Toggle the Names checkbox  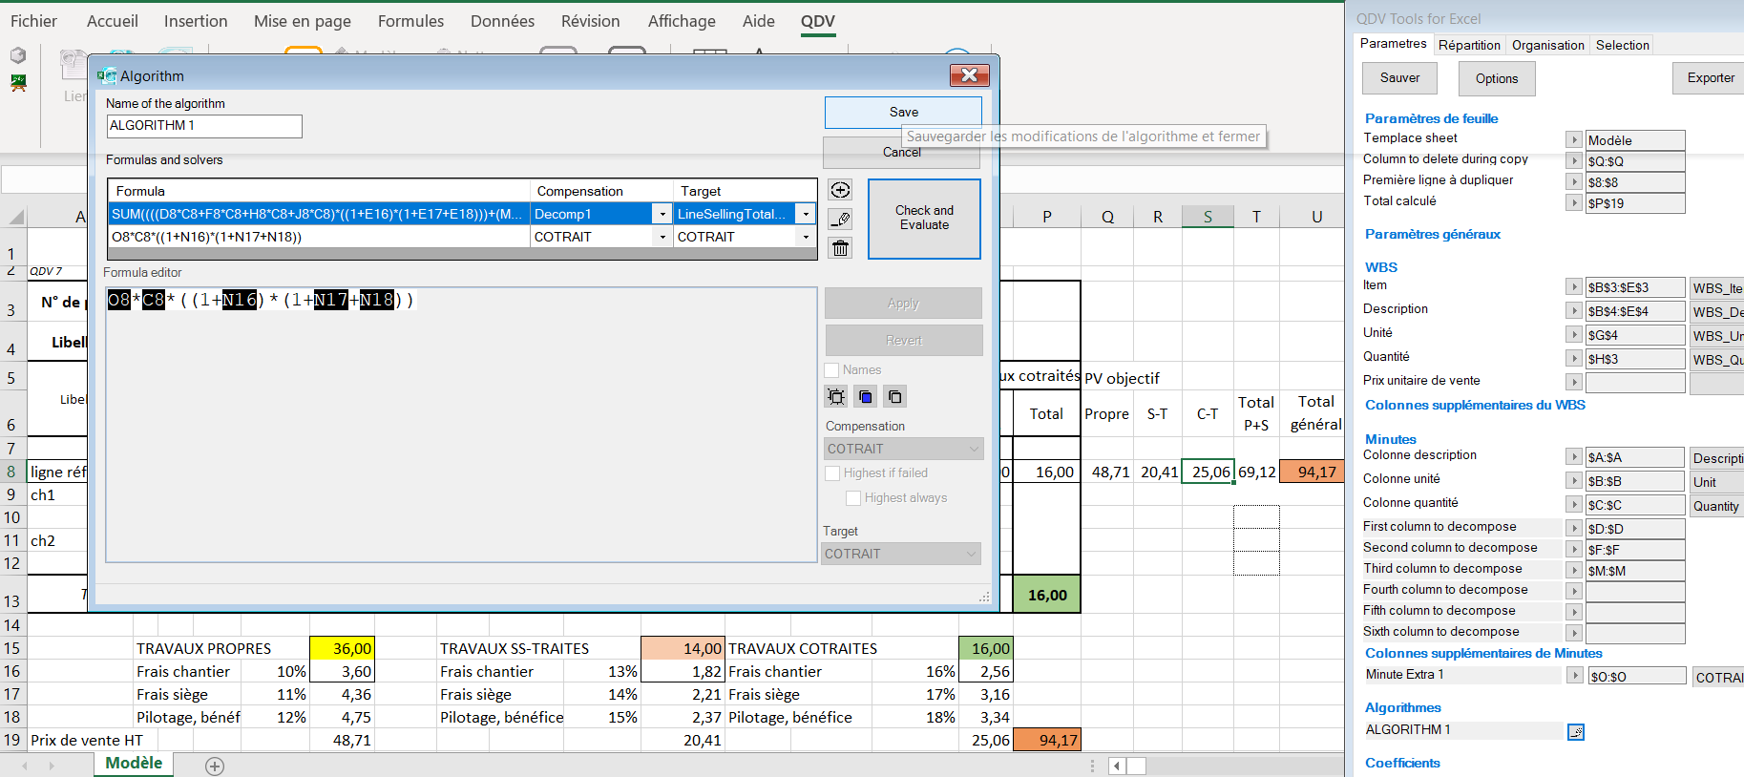tap(832, 370)
